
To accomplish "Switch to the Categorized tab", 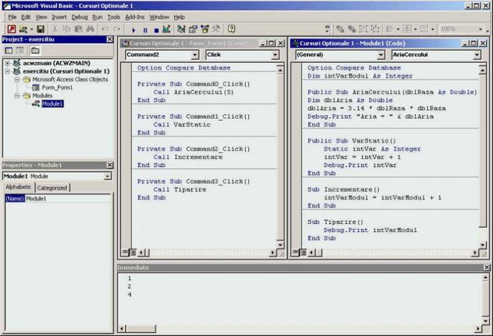I will coord(52,188).
